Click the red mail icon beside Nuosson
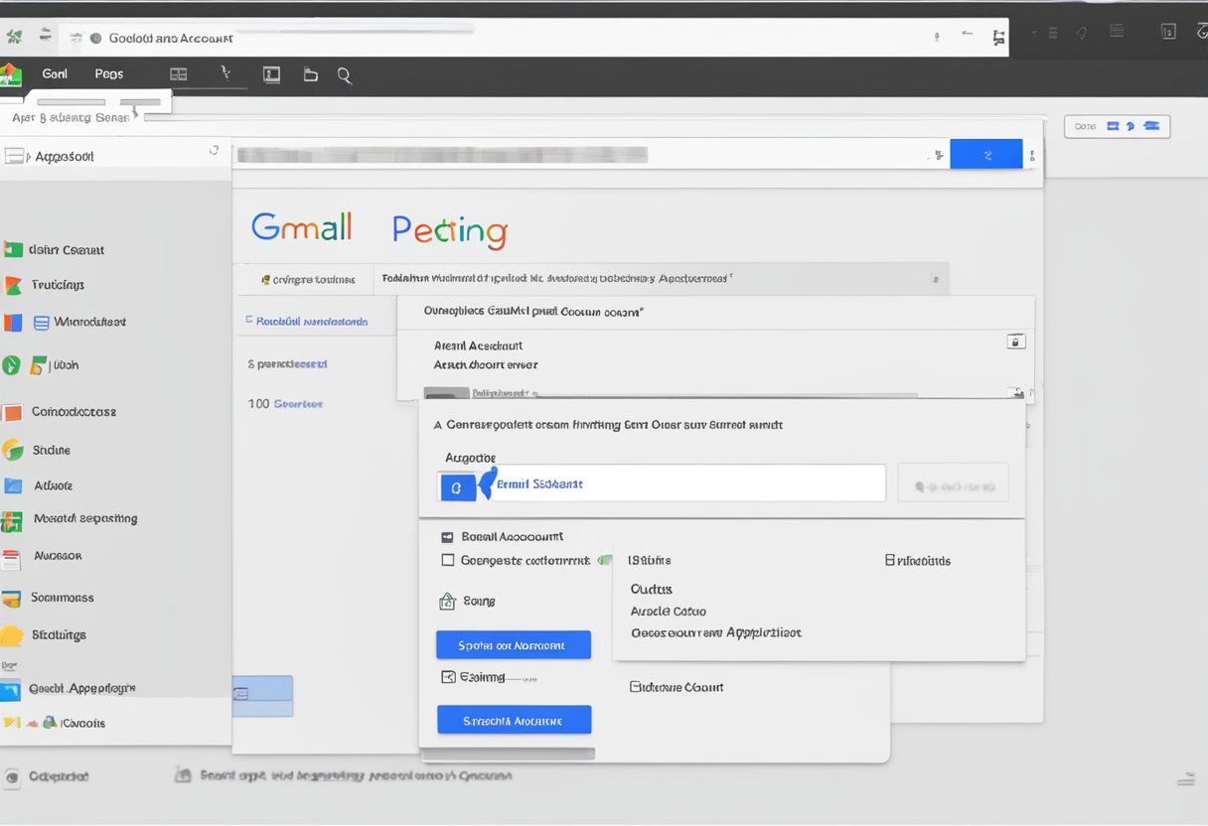1208x826 pixels. [x=11, y=559]
